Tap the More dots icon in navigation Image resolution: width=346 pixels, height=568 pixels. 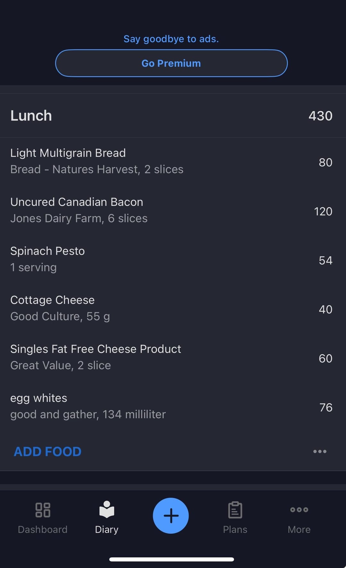[299, 510]
